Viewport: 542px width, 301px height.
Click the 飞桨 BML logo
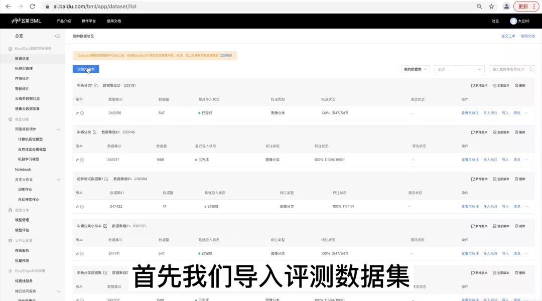tap(26, 21)
